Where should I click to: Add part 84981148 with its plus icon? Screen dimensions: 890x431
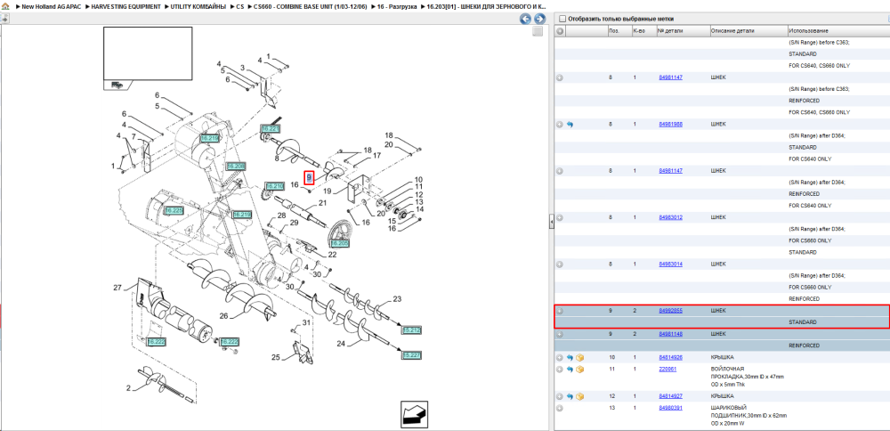pos(560,334)
